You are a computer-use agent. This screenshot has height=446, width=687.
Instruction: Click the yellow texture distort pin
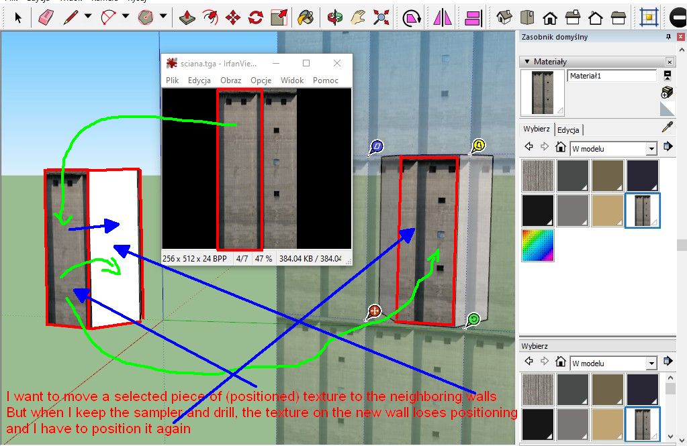click(x=477, y=146)
